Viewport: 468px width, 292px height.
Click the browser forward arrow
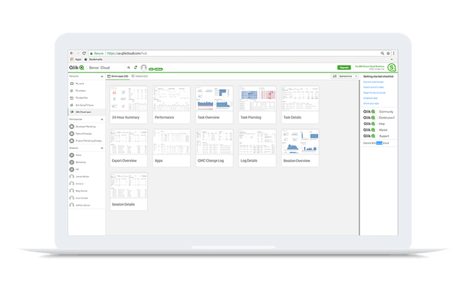tap(78, 53)
